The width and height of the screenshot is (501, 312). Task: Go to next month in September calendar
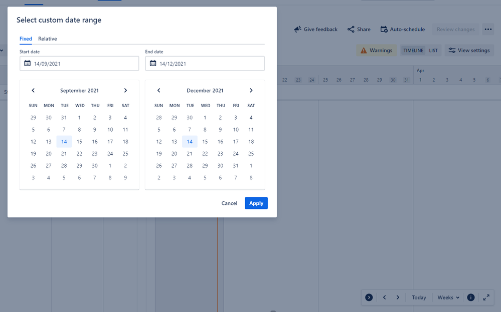[125, 91]
